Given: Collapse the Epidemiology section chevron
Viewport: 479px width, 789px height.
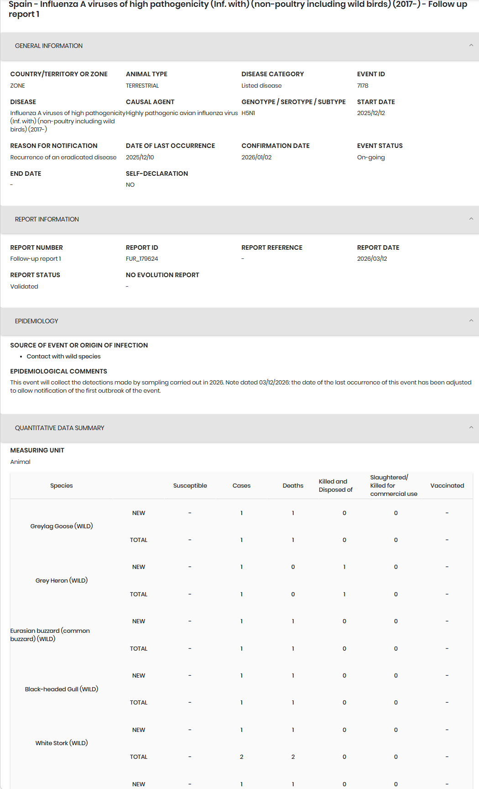Looking at the screenshot, I should 471,321.
